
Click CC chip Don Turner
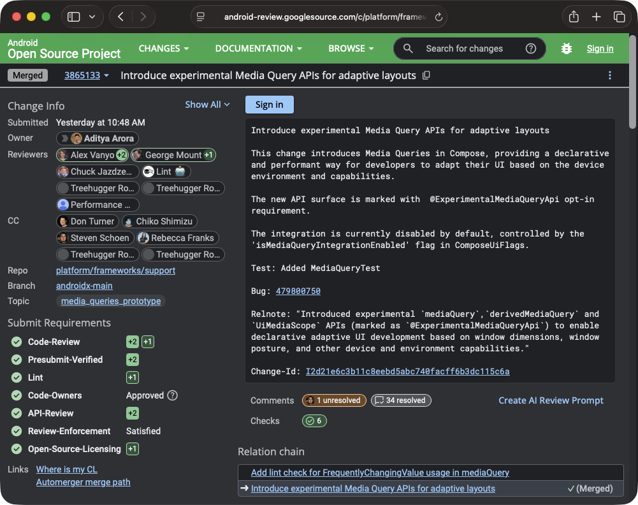pos(87,221)
